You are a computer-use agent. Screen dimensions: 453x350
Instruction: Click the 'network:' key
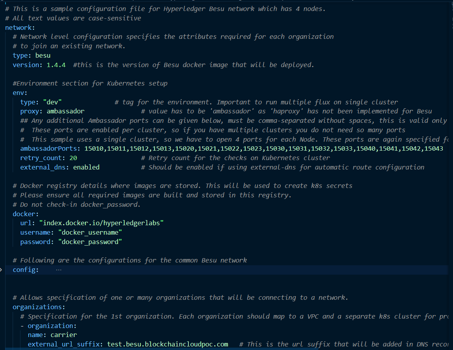[20, 27]
